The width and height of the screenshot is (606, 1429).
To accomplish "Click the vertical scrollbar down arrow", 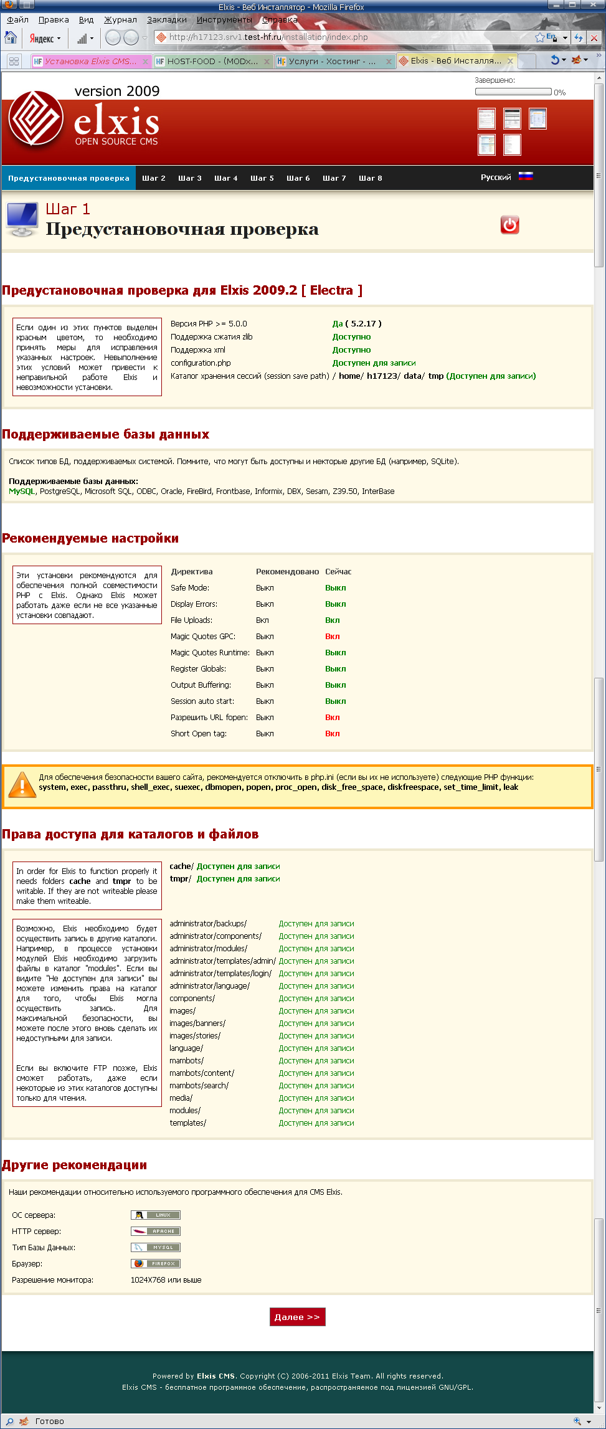I will (x=599, y=1408).
